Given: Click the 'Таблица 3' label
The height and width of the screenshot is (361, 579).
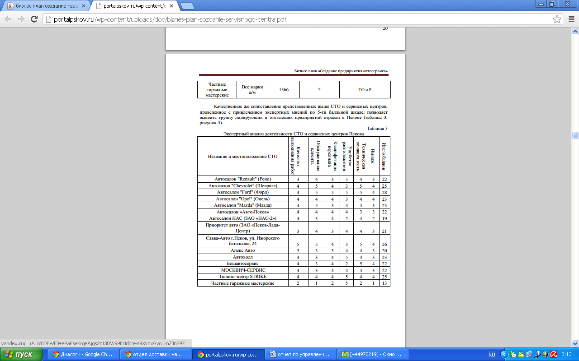Looking at the screenshot, I should coord(377,129).
